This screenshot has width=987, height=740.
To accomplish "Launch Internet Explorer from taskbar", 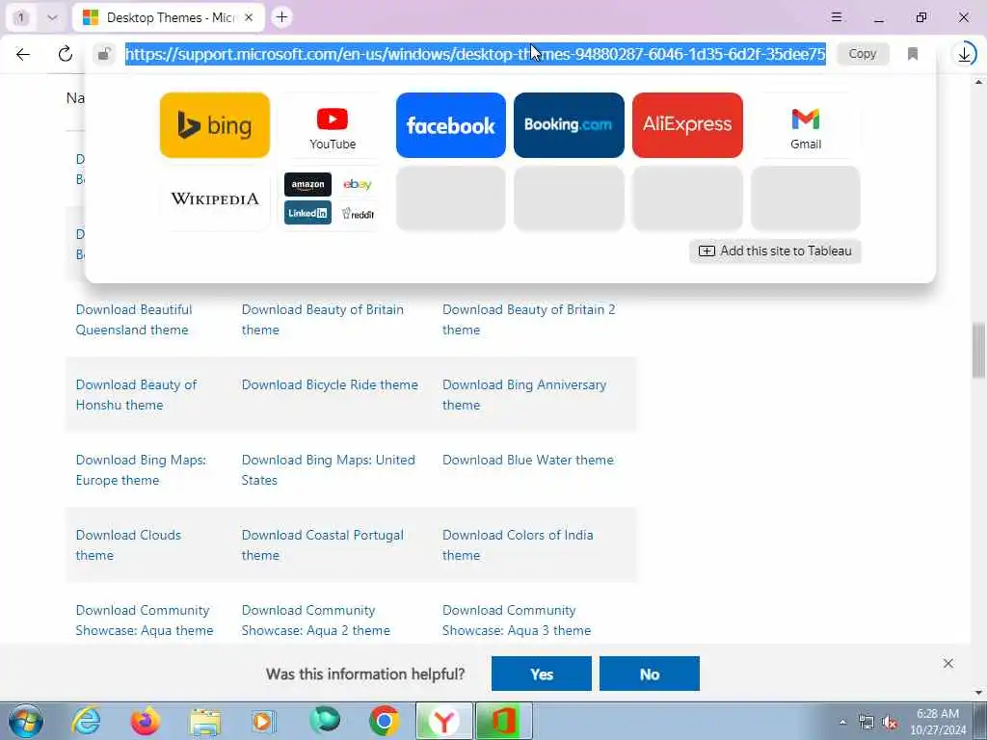I will click(86, 721).
